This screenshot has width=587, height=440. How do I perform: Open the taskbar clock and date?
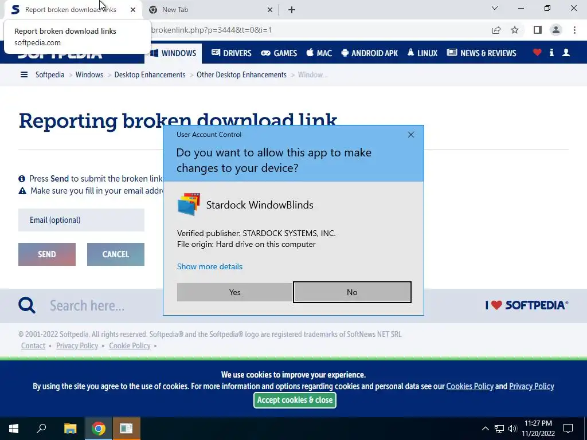[538, 429]
